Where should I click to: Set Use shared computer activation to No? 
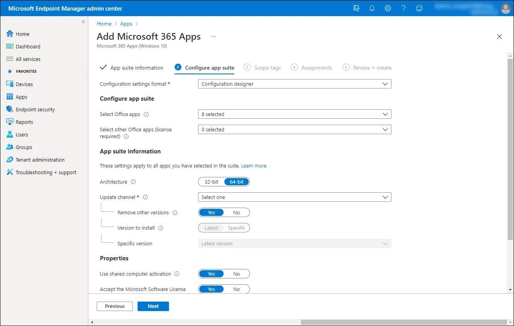[x=236, y=274]
